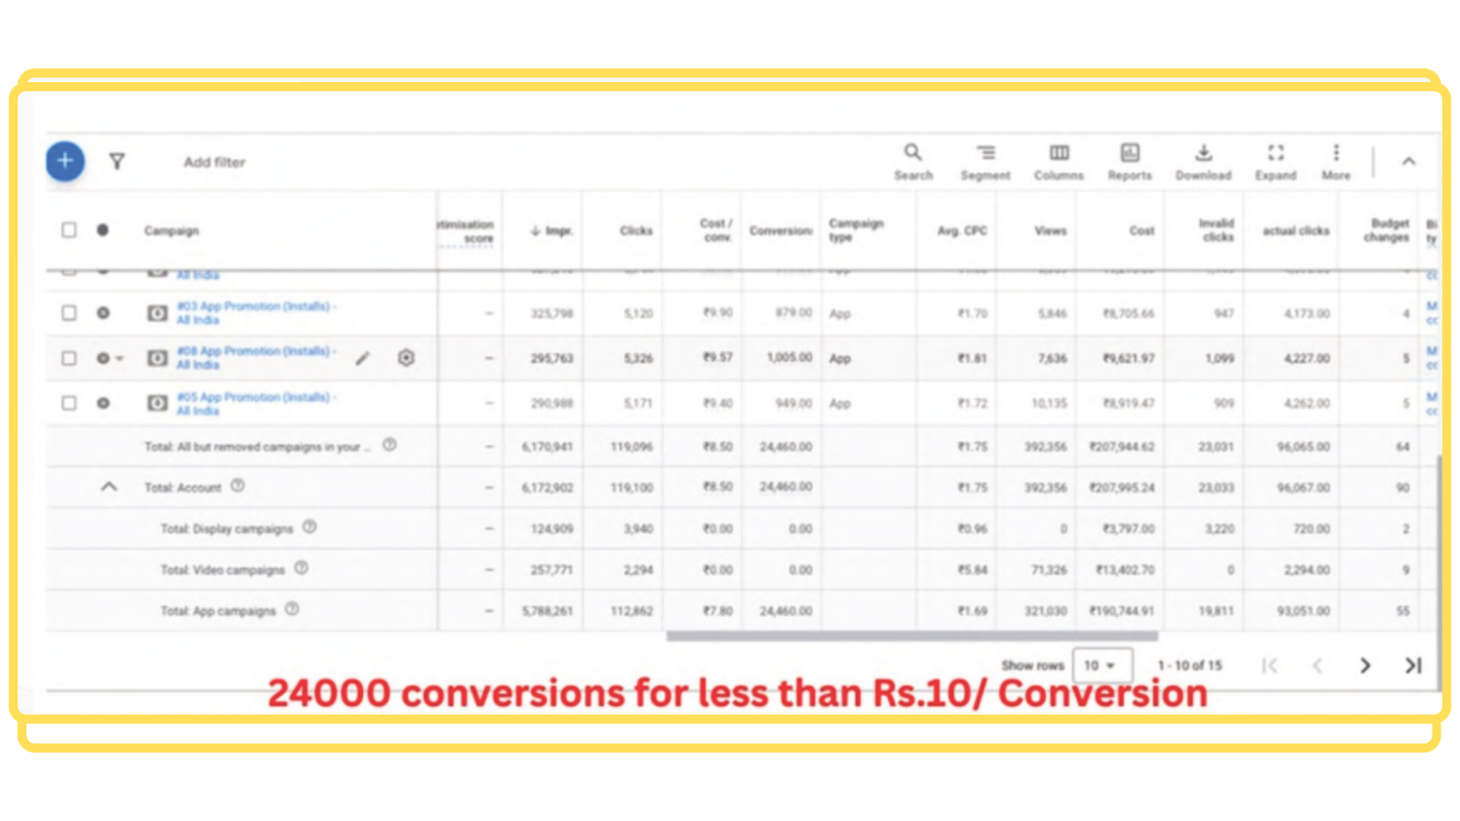Screen dimensions: 1460x821
Task: Tick the select-all campaigns checkbox in header
Action: pos(69,230)
